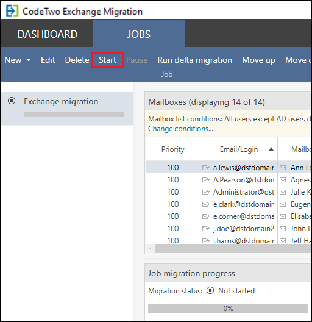Sort by Email/Login column arrow
Viewport: 312px width, 322px height.
click(271, 149)
